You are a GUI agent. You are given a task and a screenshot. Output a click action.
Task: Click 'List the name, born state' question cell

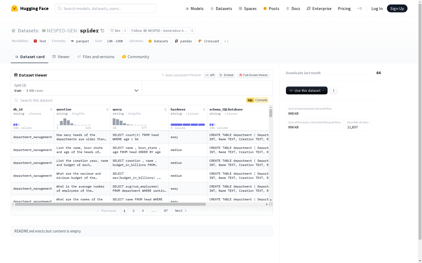coord(82,150)
